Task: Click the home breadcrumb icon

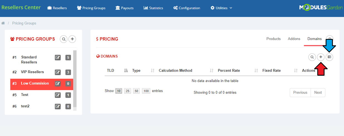Action: tap(3, 23)
